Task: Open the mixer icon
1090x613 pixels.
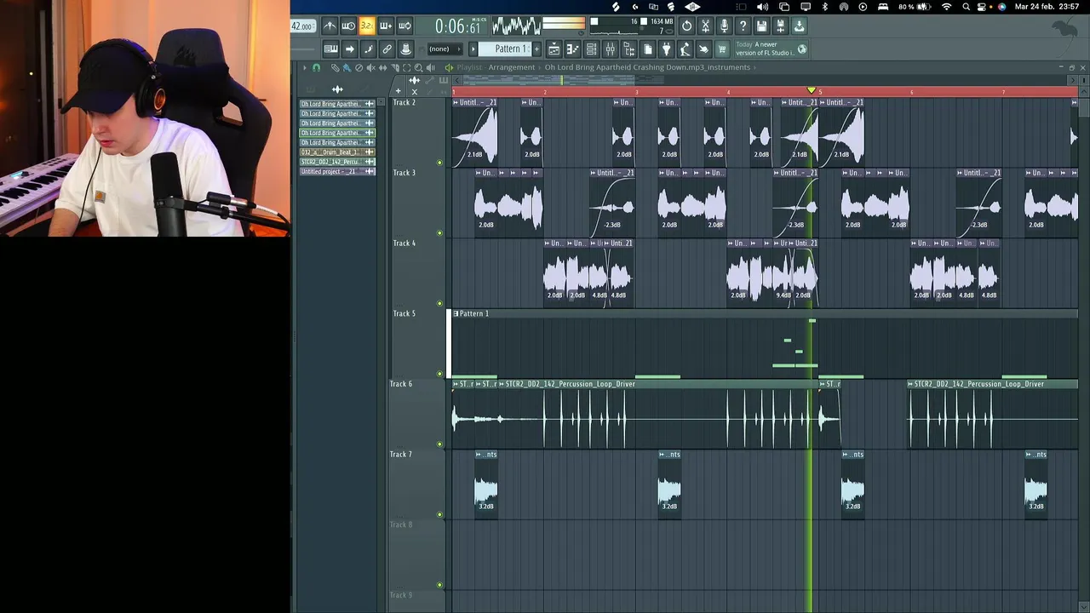Action: 610,49
